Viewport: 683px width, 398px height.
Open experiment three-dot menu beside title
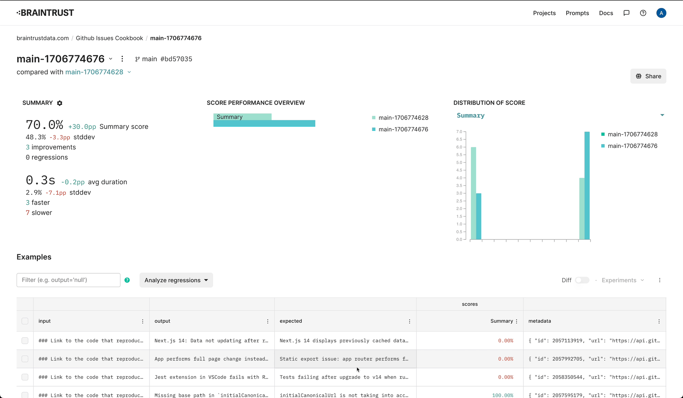[122, 59]
